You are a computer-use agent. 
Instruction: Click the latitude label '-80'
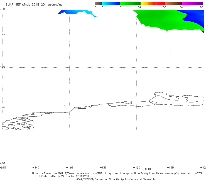tap(3, 163)
